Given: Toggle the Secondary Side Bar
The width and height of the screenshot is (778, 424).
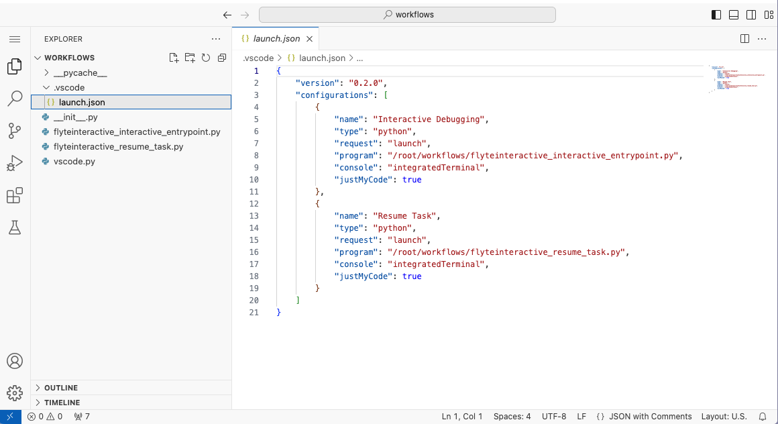Looking at the screenshot, I should tap(751, 14).
